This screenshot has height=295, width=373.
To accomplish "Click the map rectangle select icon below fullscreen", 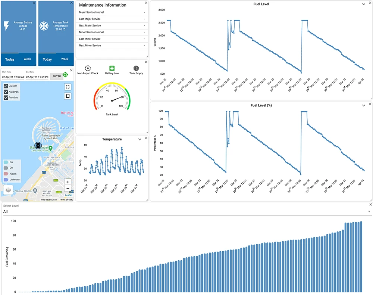I will coord(68,96).
